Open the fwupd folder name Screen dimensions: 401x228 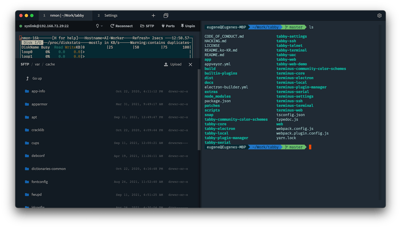[x=36, y=195]
